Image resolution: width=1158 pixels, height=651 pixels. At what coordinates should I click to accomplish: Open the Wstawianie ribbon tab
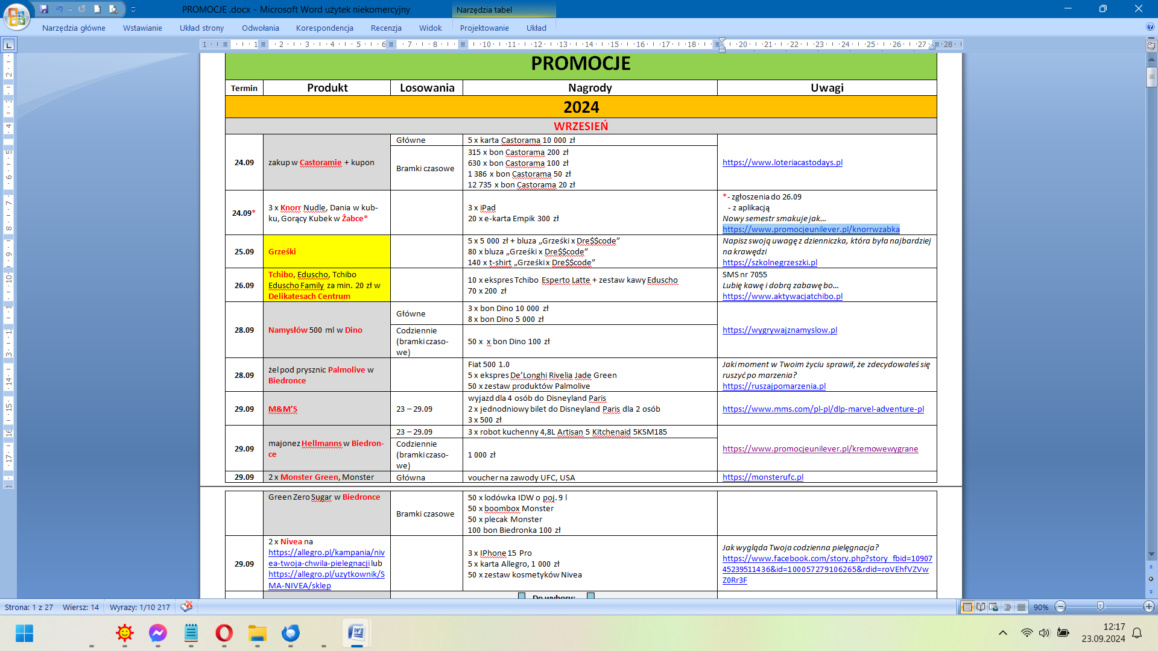[x=142, y=28]
